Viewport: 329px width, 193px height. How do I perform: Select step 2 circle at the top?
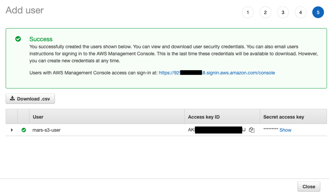(x=265, y=12)
